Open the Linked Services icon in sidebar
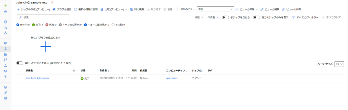The width and height of the screenshot is (348, 110). [x=6, y=93]
